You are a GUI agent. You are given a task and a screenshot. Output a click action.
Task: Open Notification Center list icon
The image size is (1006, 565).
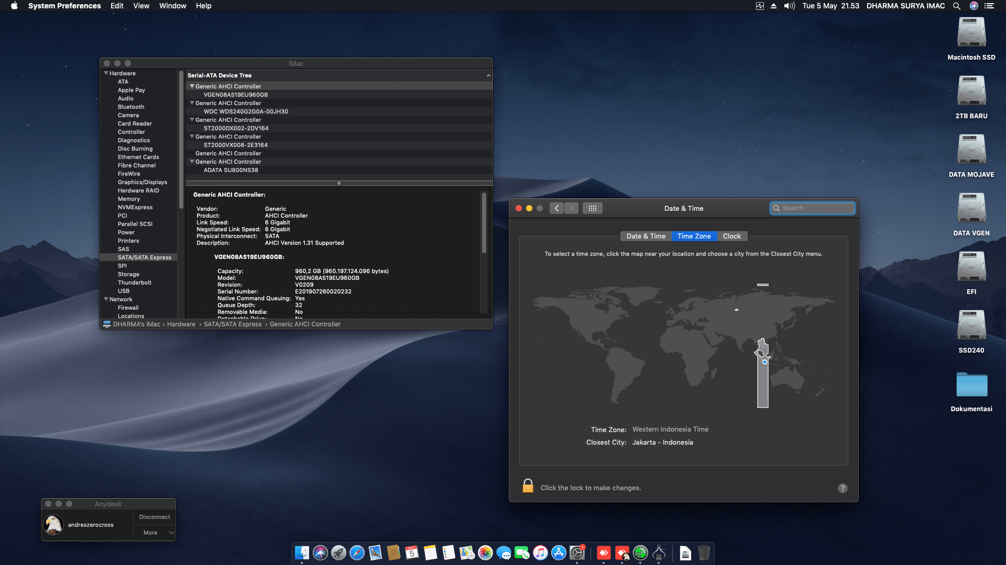(989, 6)
